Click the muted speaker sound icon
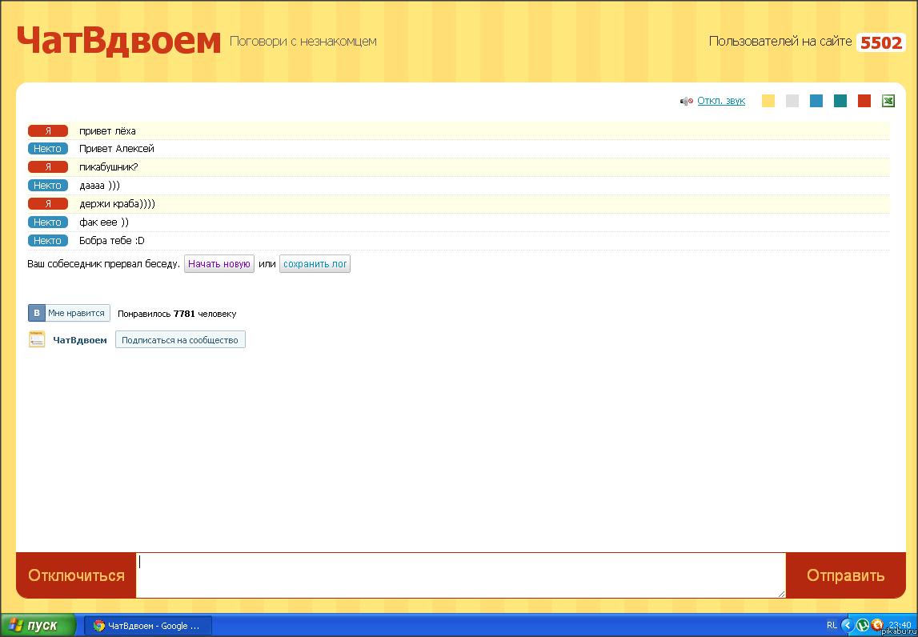 [x=686, y=101]
